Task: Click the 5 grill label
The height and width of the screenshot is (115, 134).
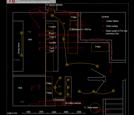Action: pyautogui.click(x=52, y=48)
